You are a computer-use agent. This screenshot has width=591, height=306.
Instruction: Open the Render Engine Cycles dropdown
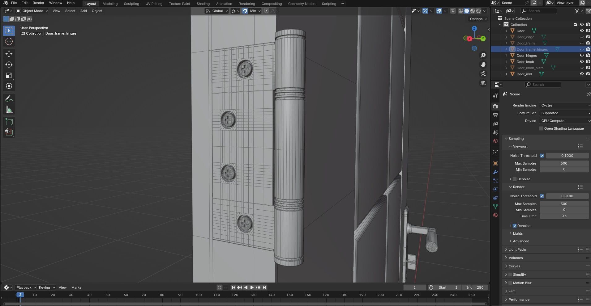pos(565,105)
